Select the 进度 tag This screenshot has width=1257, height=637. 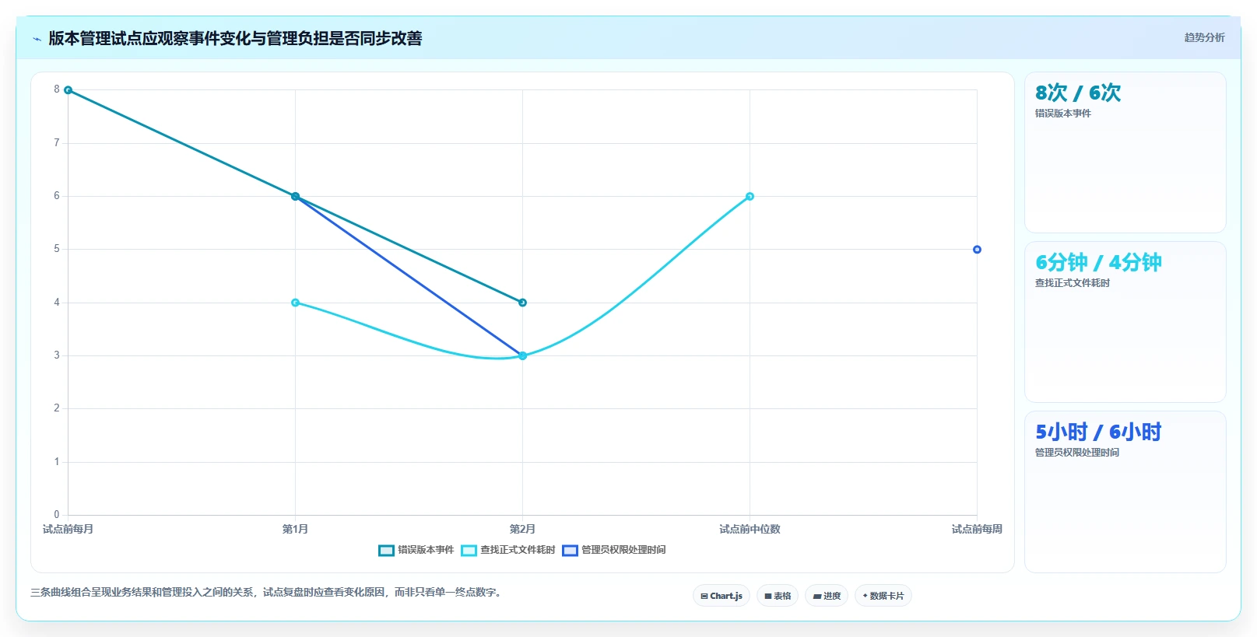pos(827,596)
